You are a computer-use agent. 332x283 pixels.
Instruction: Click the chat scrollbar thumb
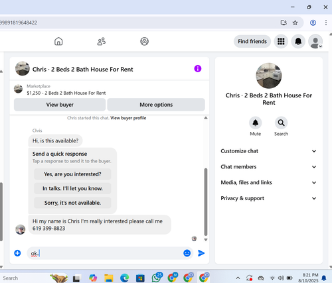click(206, 202)
